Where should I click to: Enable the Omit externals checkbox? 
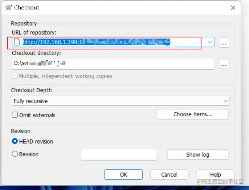pos(15,115)
